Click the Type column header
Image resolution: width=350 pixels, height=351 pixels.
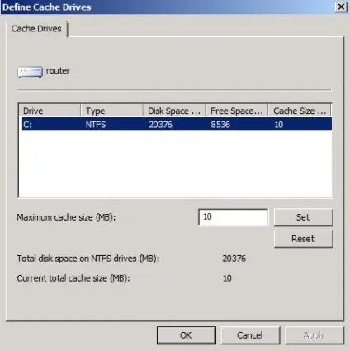pyautogui.click(x=111, y=111)
